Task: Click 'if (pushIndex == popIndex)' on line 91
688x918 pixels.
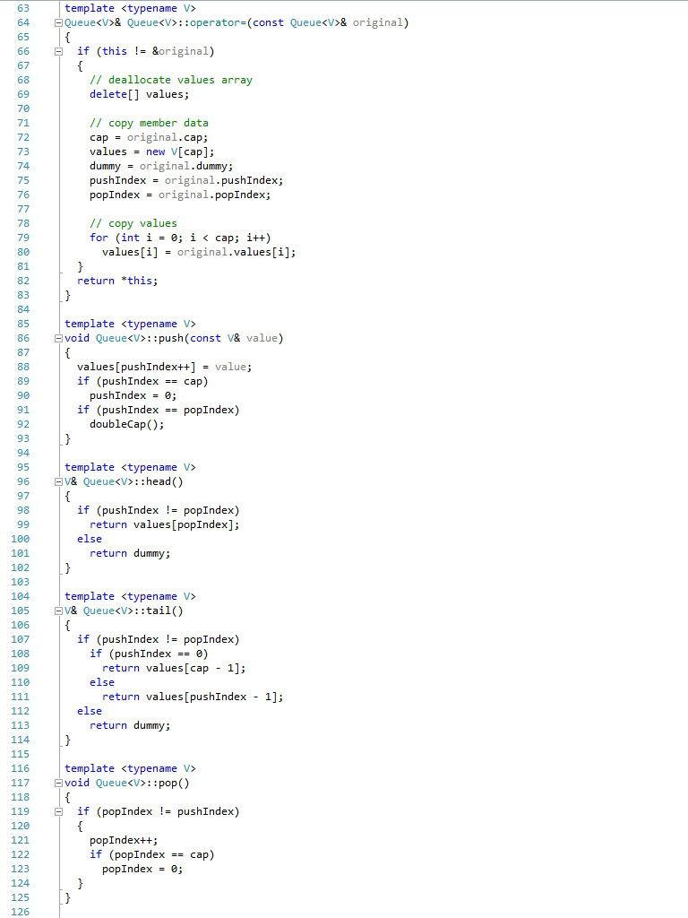Action: pos(158,410)
